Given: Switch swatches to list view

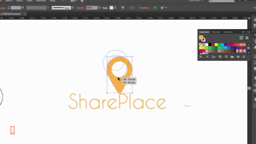Looking at the screenshot, I should click(x=241, y=38).
